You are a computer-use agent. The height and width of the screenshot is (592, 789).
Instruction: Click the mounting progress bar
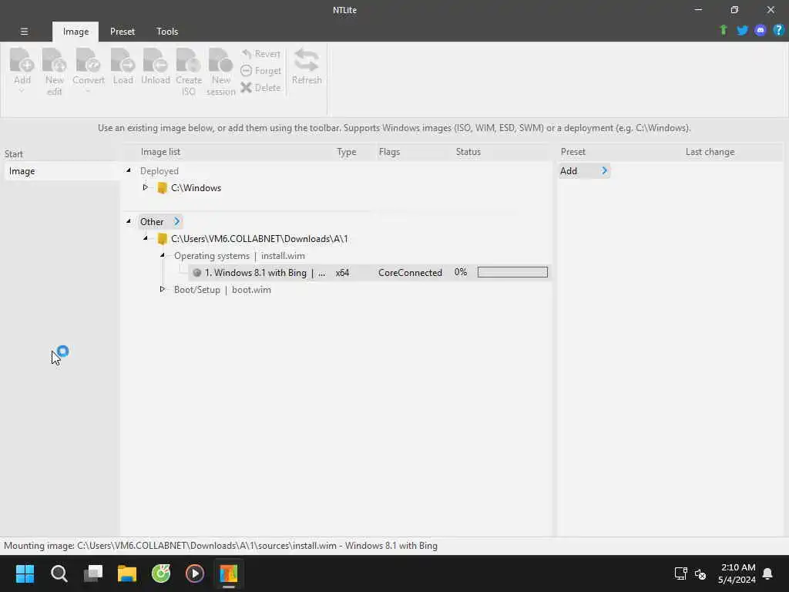pos(512,272)
